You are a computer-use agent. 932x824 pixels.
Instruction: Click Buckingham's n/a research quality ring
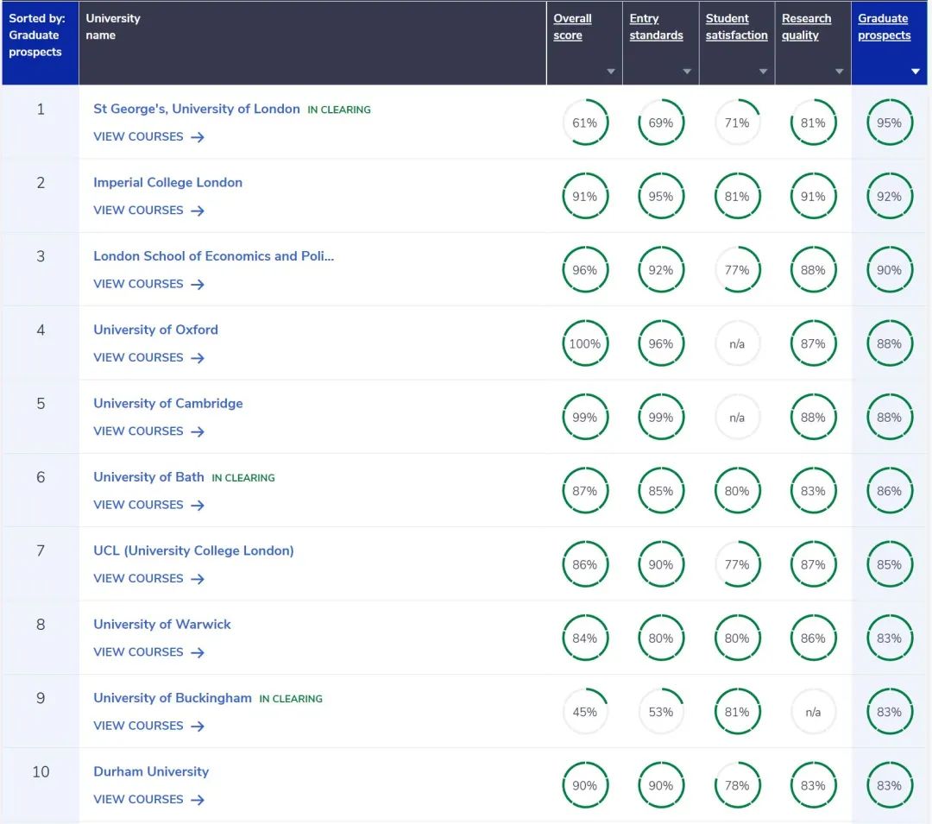813,713
